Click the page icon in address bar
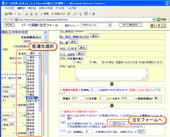The image size is (170, 137). coord(16,19)
